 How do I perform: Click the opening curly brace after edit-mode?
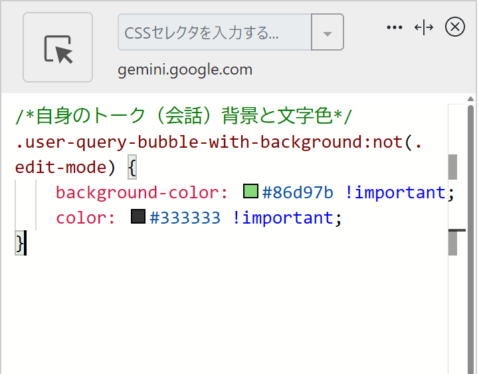pyautogui.click(x=132, y=168)
